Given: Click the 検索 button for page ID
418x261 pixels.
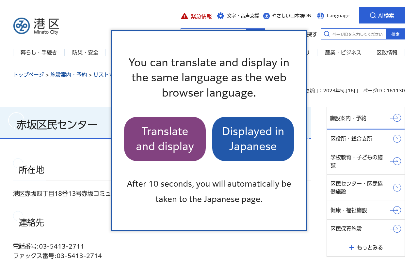Looking at the screenshot, I should [395, 34].
